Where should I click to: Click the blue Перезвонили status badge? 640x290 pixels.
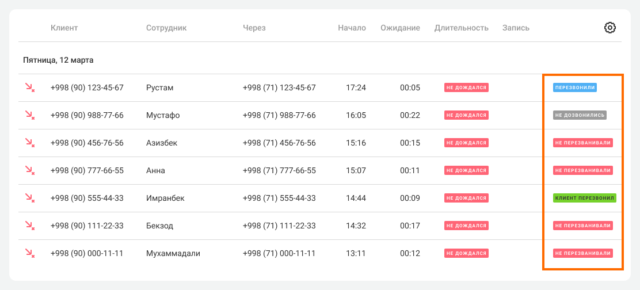point(574,87)
